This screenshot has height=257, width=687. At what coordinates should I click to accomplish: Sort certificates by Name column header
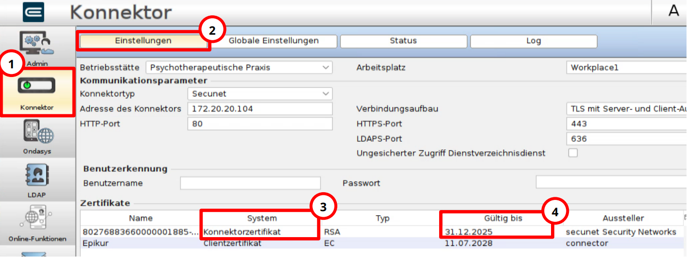pyautogui.click(x=141, y=218)
